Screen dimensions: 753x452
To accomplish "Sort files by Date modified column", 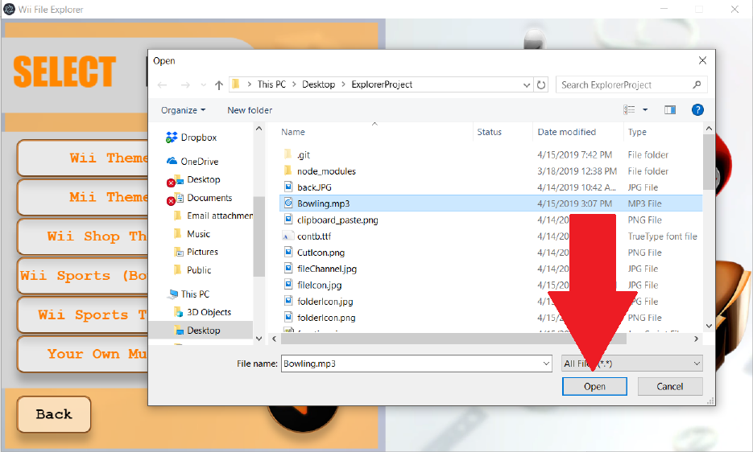I will point(567,132).
